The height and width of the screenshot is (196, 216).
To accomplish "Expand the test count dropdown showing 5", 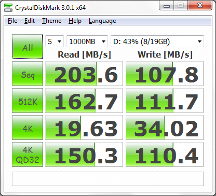I will tap(55, 41).
